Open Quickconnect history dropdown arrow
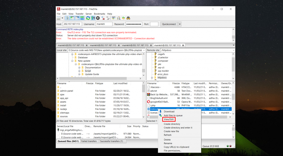Screen dimensions: 283x156 [x=180, y=24]
